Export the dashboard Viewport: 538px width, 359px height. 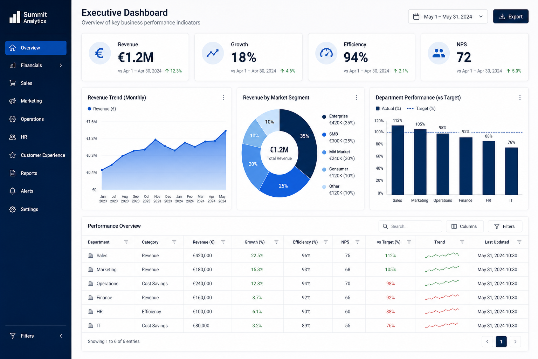tap(511, 16)
